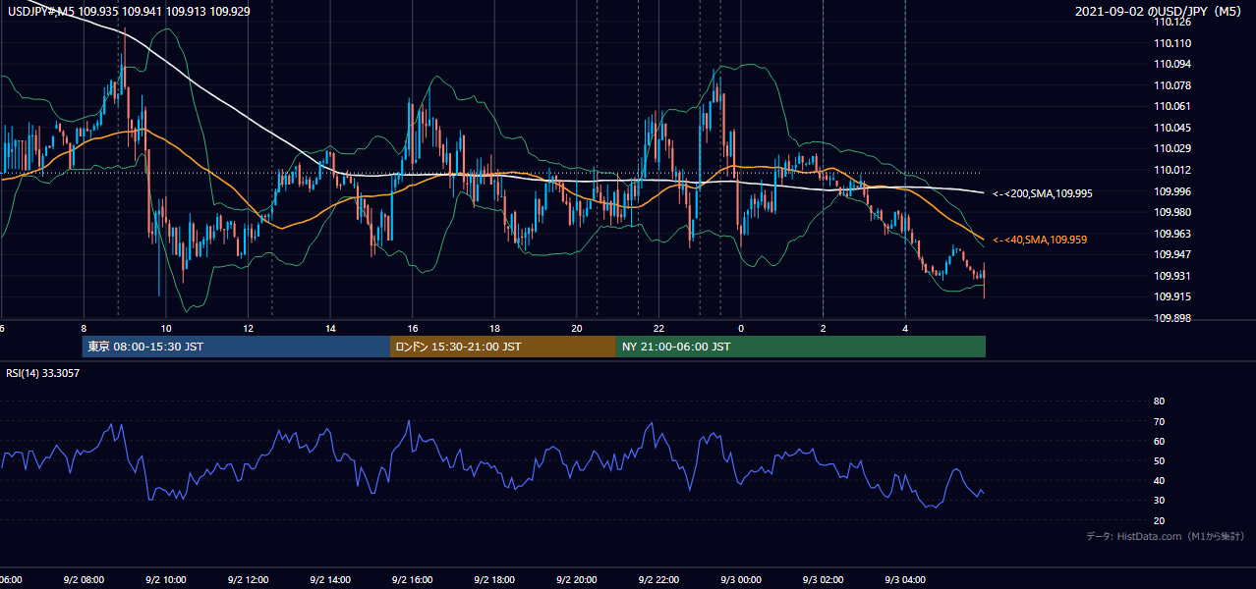1256x589 pixels.
Task: Click the RSI scale value 60
Action: click(x=1159, y=441)
